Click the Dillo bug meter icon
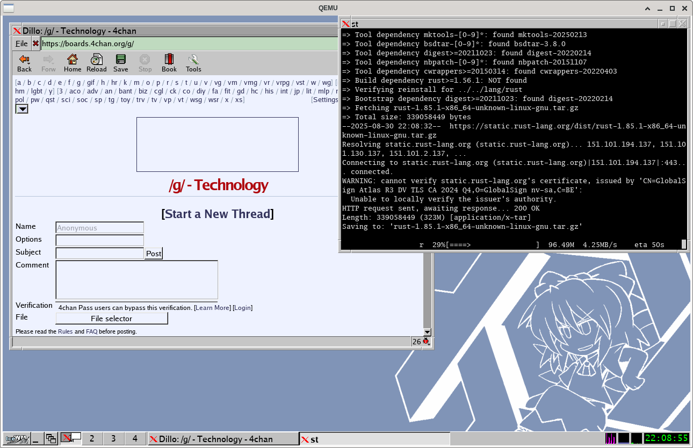 (426, 341)
